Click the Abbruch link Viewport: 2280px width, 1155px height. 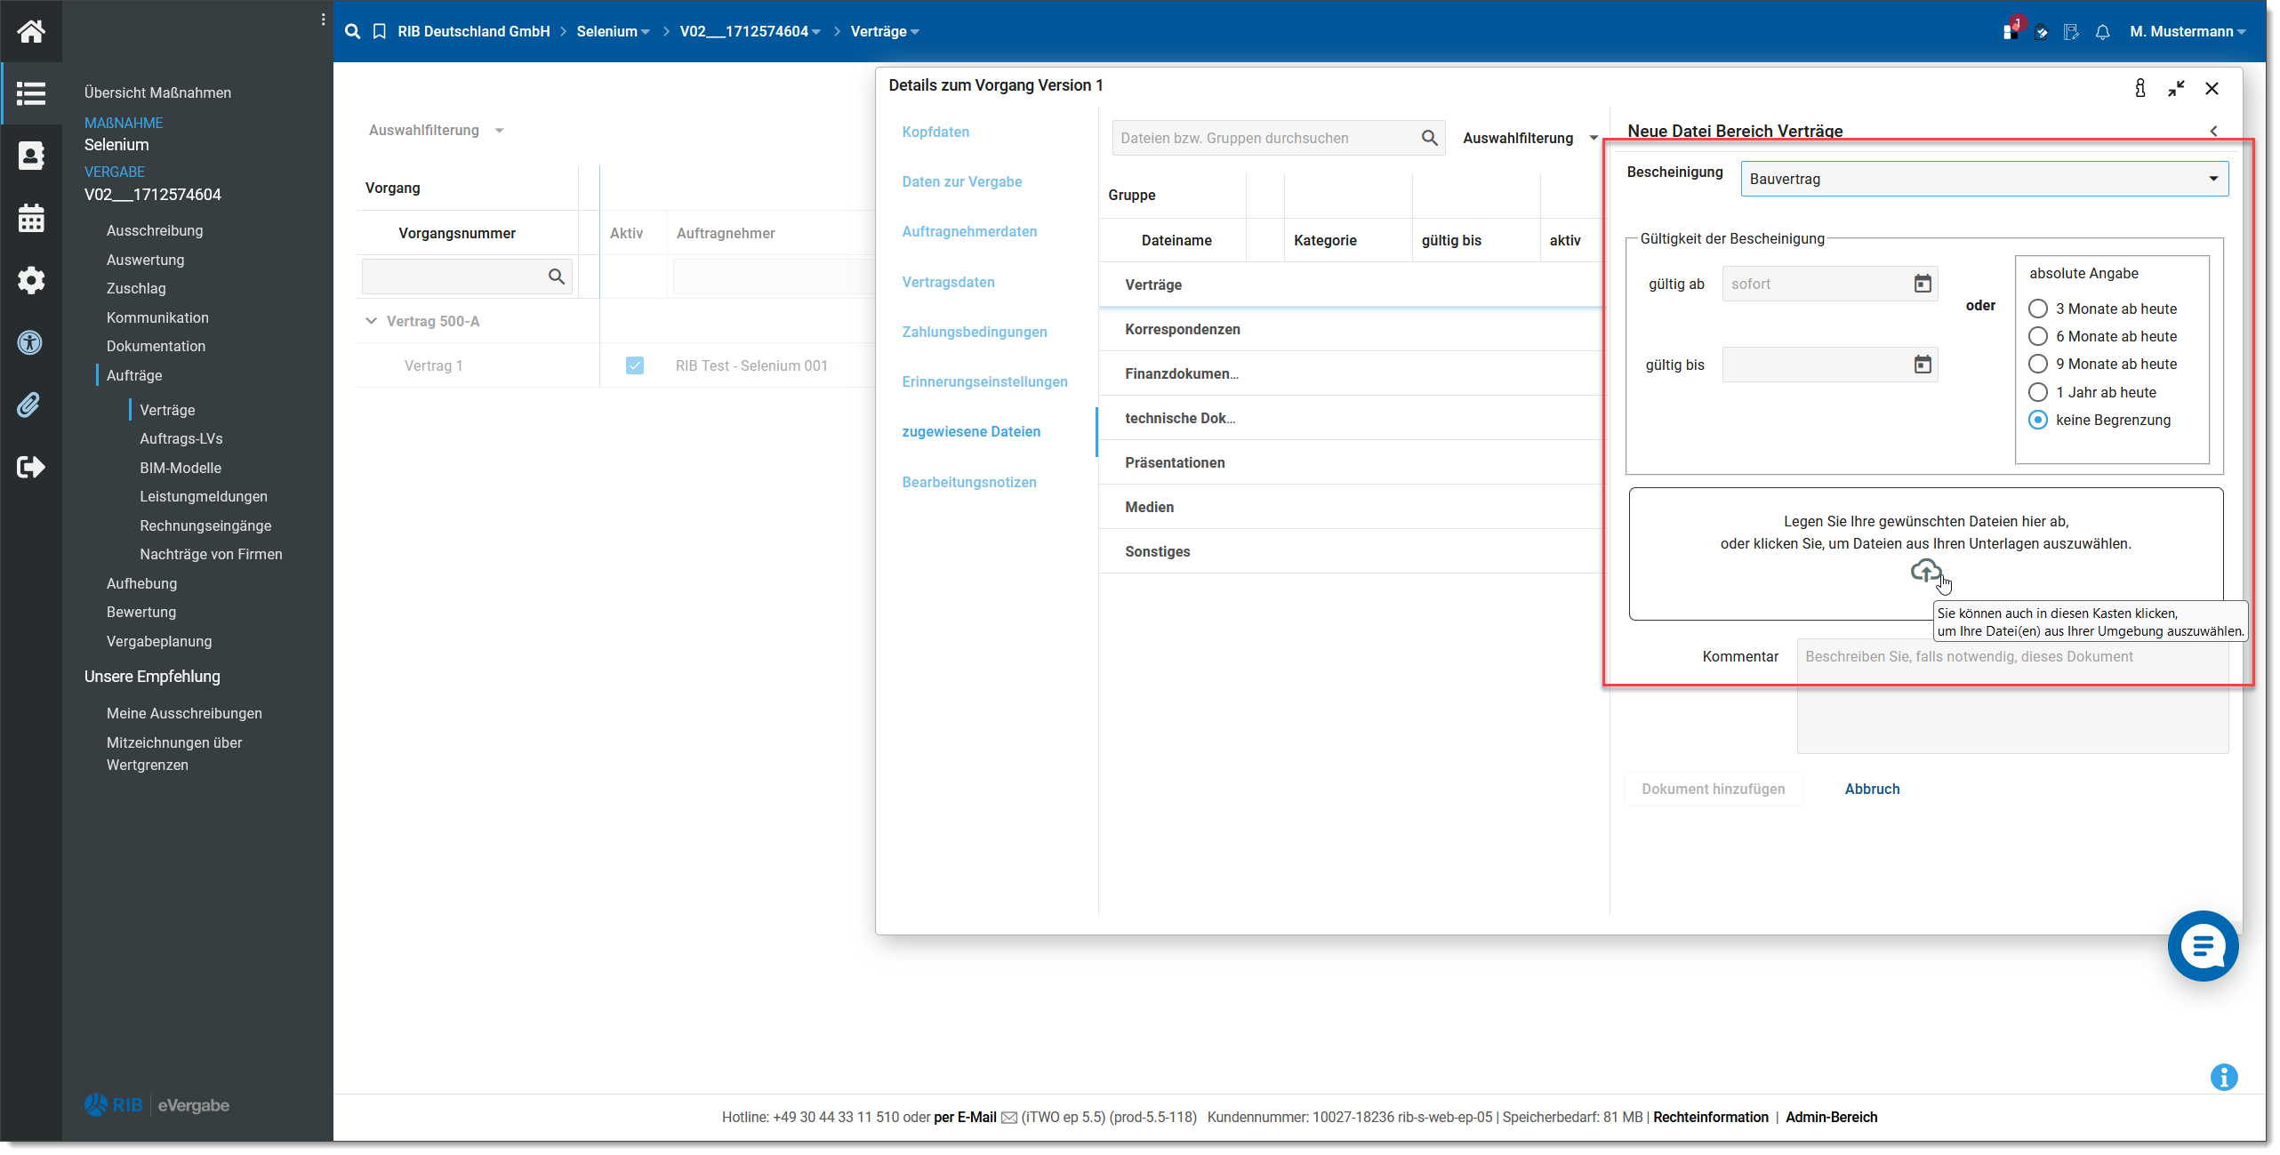point(1872,789)
